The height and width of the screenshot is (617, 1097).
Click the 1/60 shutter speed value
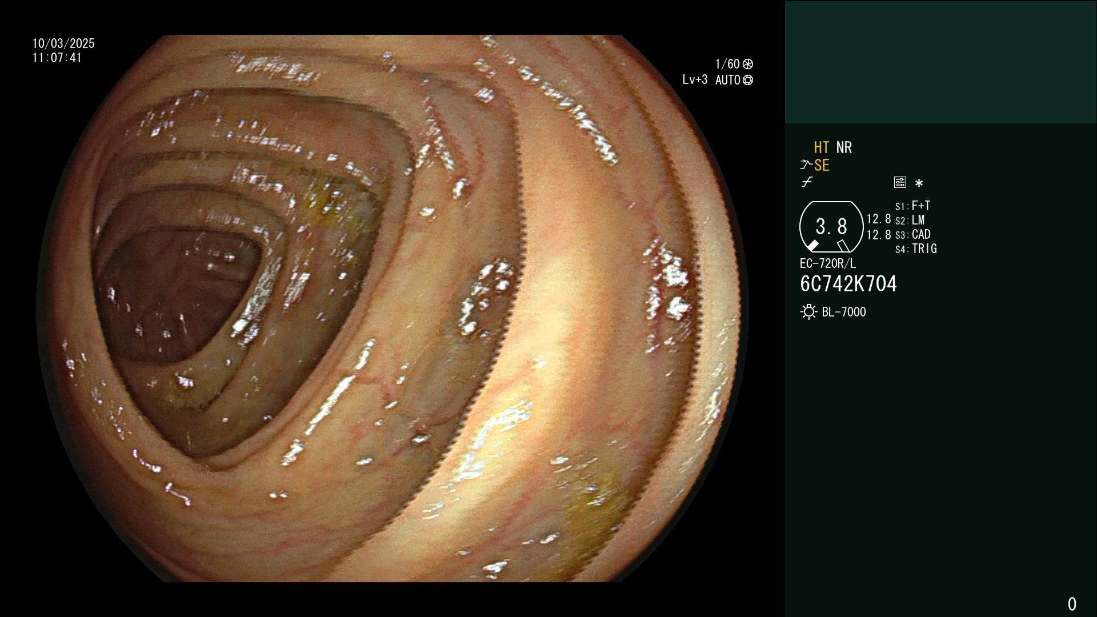tap(727, 64)
